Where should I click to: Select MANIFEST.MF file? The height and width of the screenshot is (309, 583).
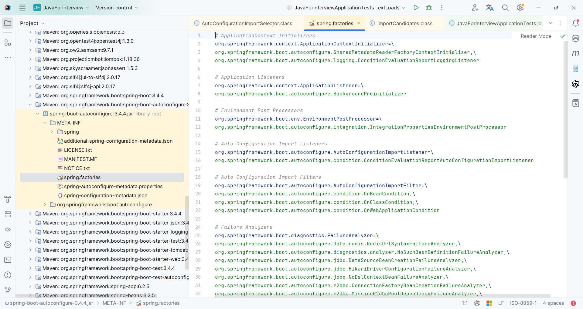click(80, 159)
